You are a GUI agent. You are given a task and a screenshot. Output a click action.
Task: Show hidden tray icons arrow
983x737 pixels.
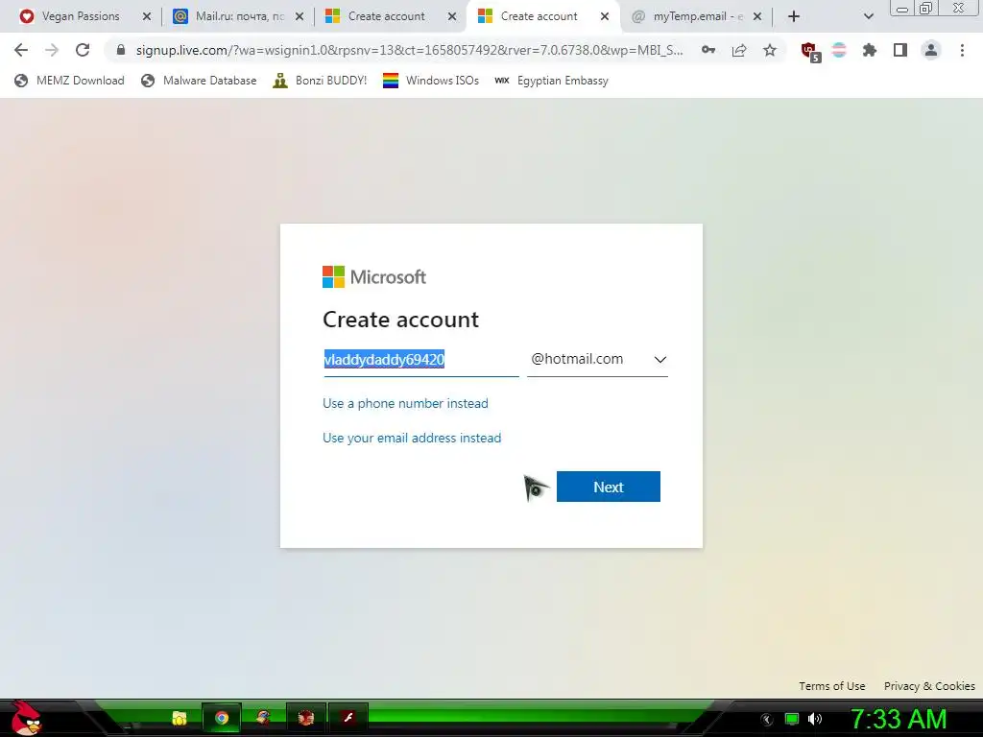(767, 719)
